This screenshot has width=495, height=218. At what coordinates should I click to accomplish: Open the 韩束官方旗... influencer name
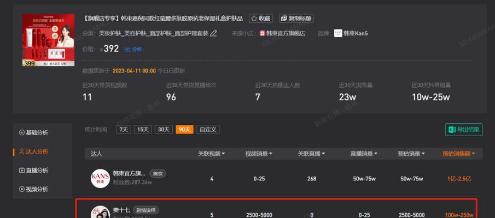coord(129,173)
